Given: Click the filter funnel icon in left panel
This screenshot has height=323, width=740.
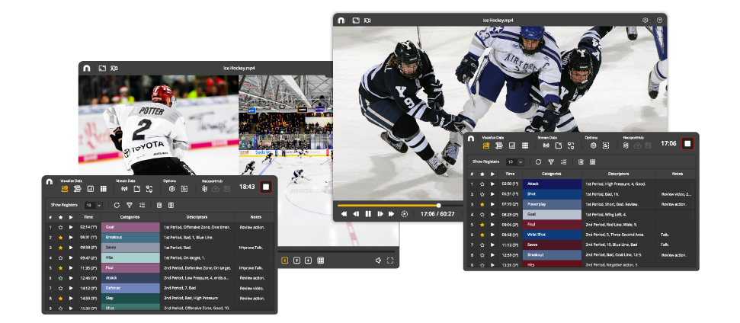Looking at the screenshot, I should 129,205.
